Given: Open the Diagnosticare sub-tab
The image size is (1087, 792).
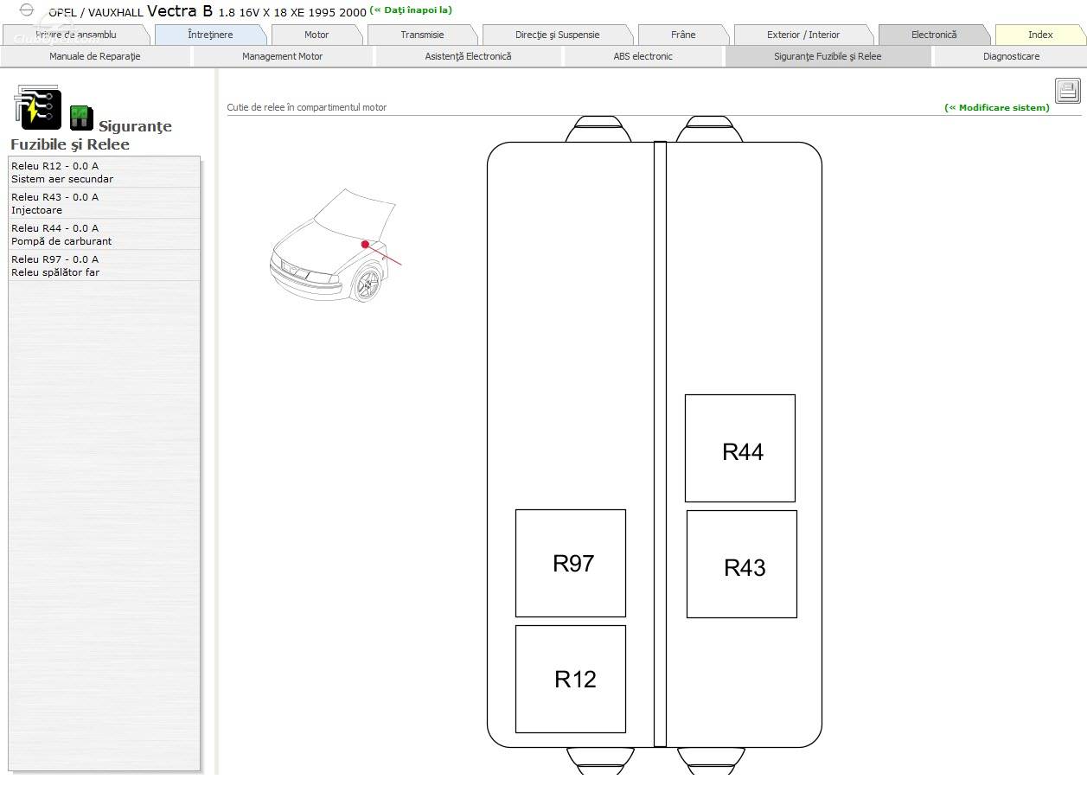Looking at the screenshot, I should 1011,56.
